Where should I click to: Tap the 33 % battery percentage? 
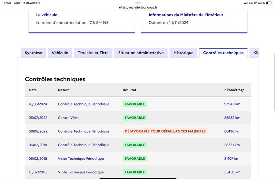(262, 3)
